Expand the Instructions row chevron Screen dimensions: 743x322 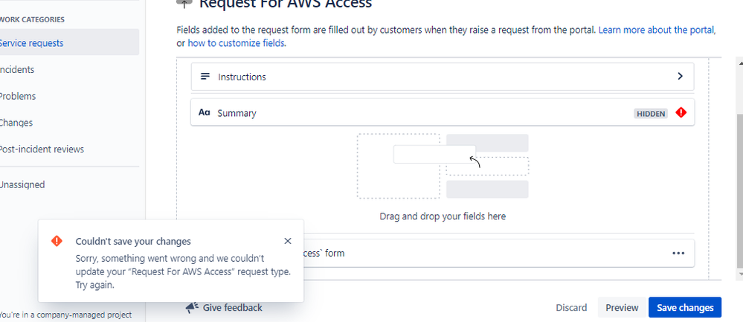point(680,77)
